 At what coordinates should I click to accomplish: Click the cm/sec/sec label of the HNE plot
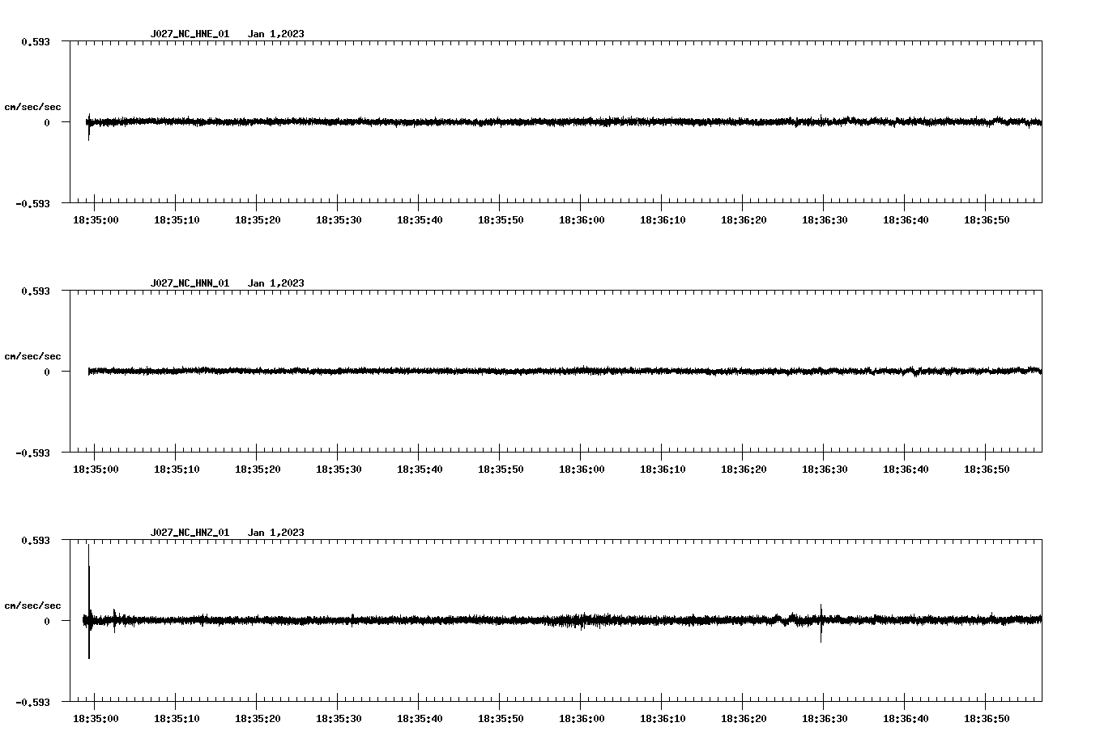34,106
